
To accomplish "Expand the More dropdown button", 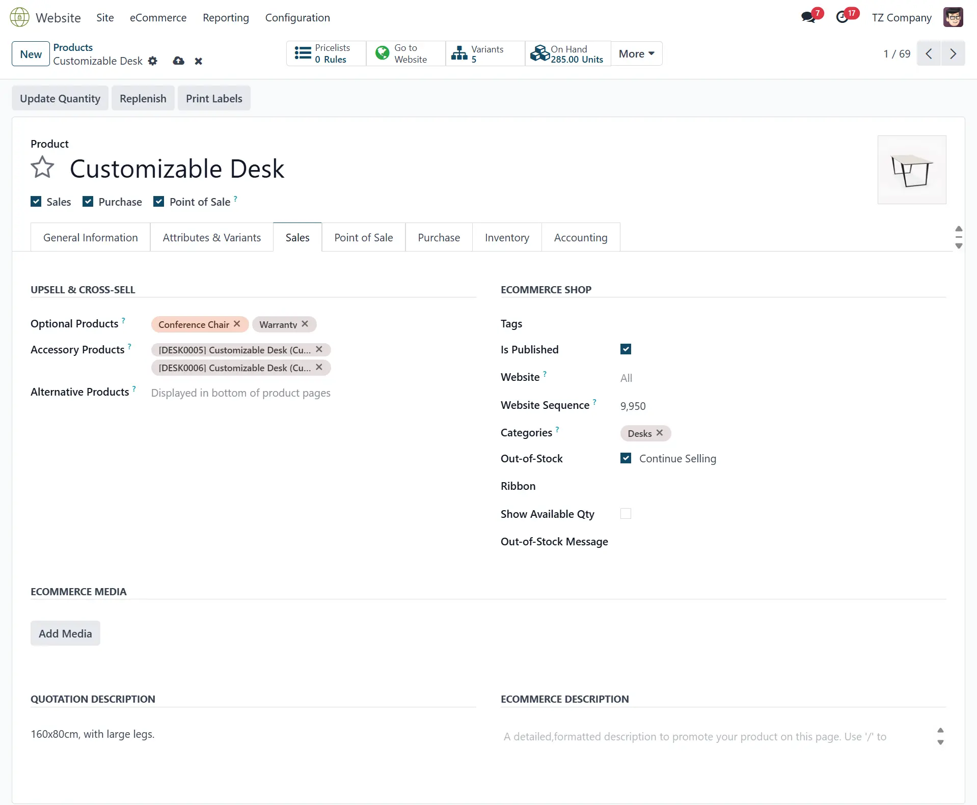I will (636, 53).
